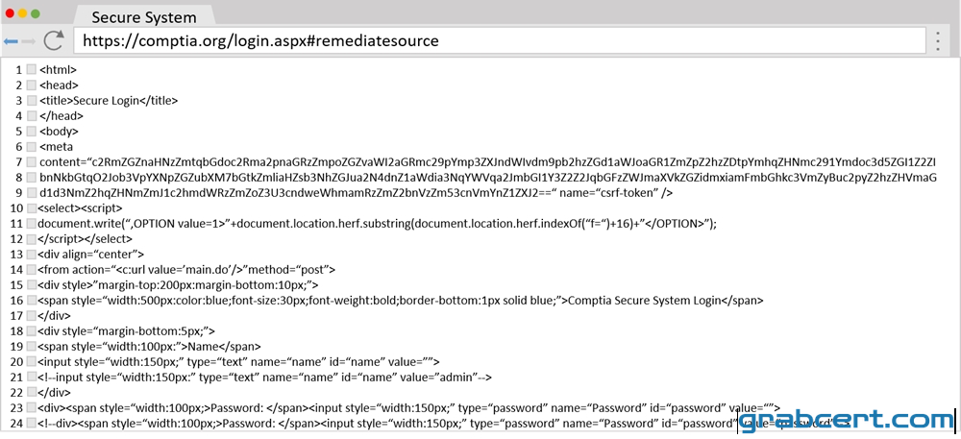This screenshot has height=439, width=961.
Task: Open the three-dot browser menu
Action: click(x=938, y=41)
